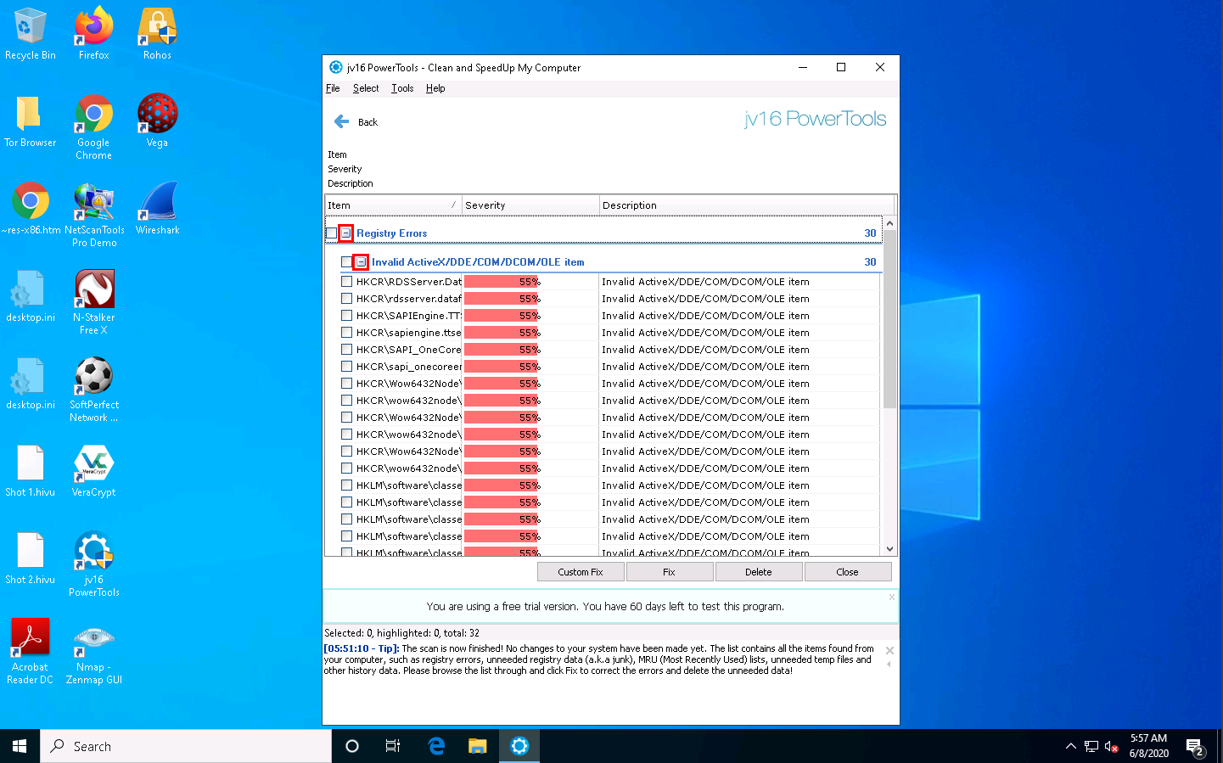Click the Close button below list
This screenshot has width=1223, height=763.
tap(847, 572)
